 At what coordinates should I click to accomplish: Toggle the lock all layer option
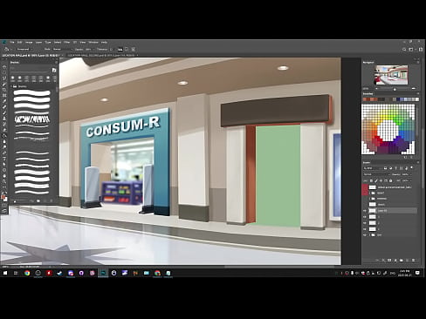coord(391,180)
